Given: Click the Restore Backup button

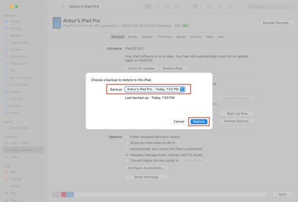Looking at the screenshot, I should [x=237, y=121].
